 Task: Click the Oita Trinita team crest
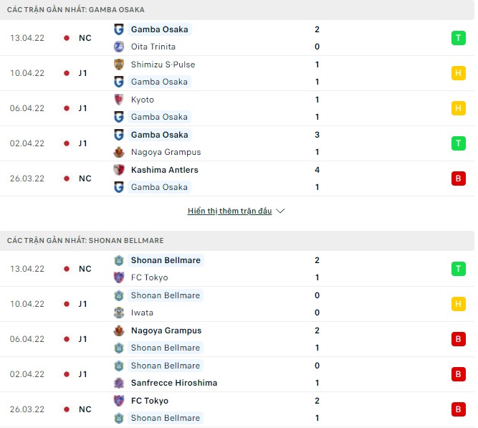point(119,47)
